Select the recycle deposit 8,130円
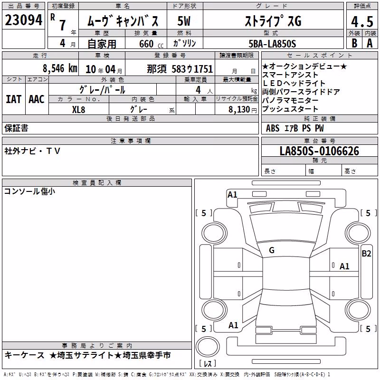 (x=243, y=110)
